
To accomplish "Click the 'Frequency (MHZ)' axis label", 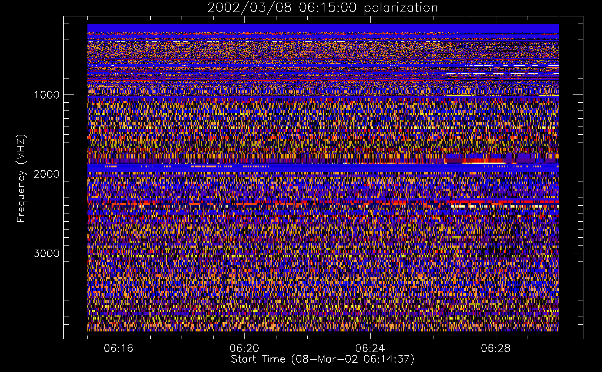I will coord(21,179).
